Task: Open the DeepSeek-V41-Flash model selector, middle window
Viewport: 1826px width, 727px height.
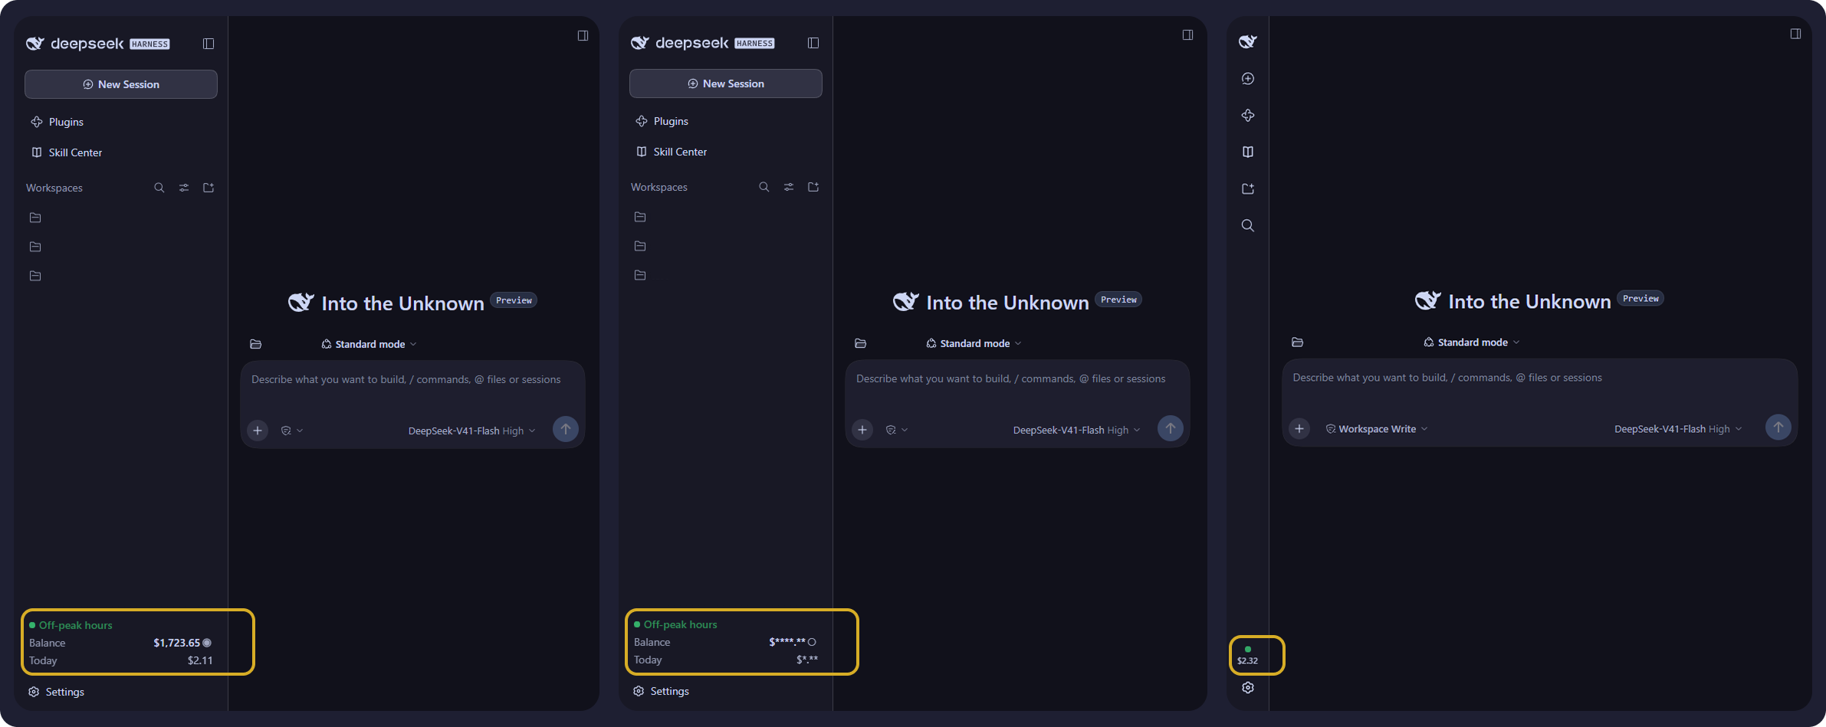Action: click(x=1076, y=430)
